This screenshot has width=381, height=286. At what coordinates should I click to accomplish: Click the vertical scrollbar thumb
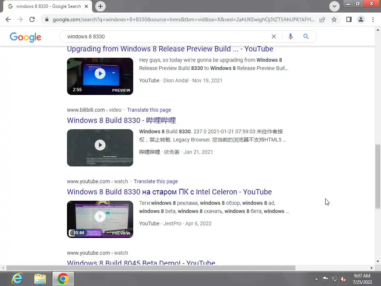pos(378,176)
